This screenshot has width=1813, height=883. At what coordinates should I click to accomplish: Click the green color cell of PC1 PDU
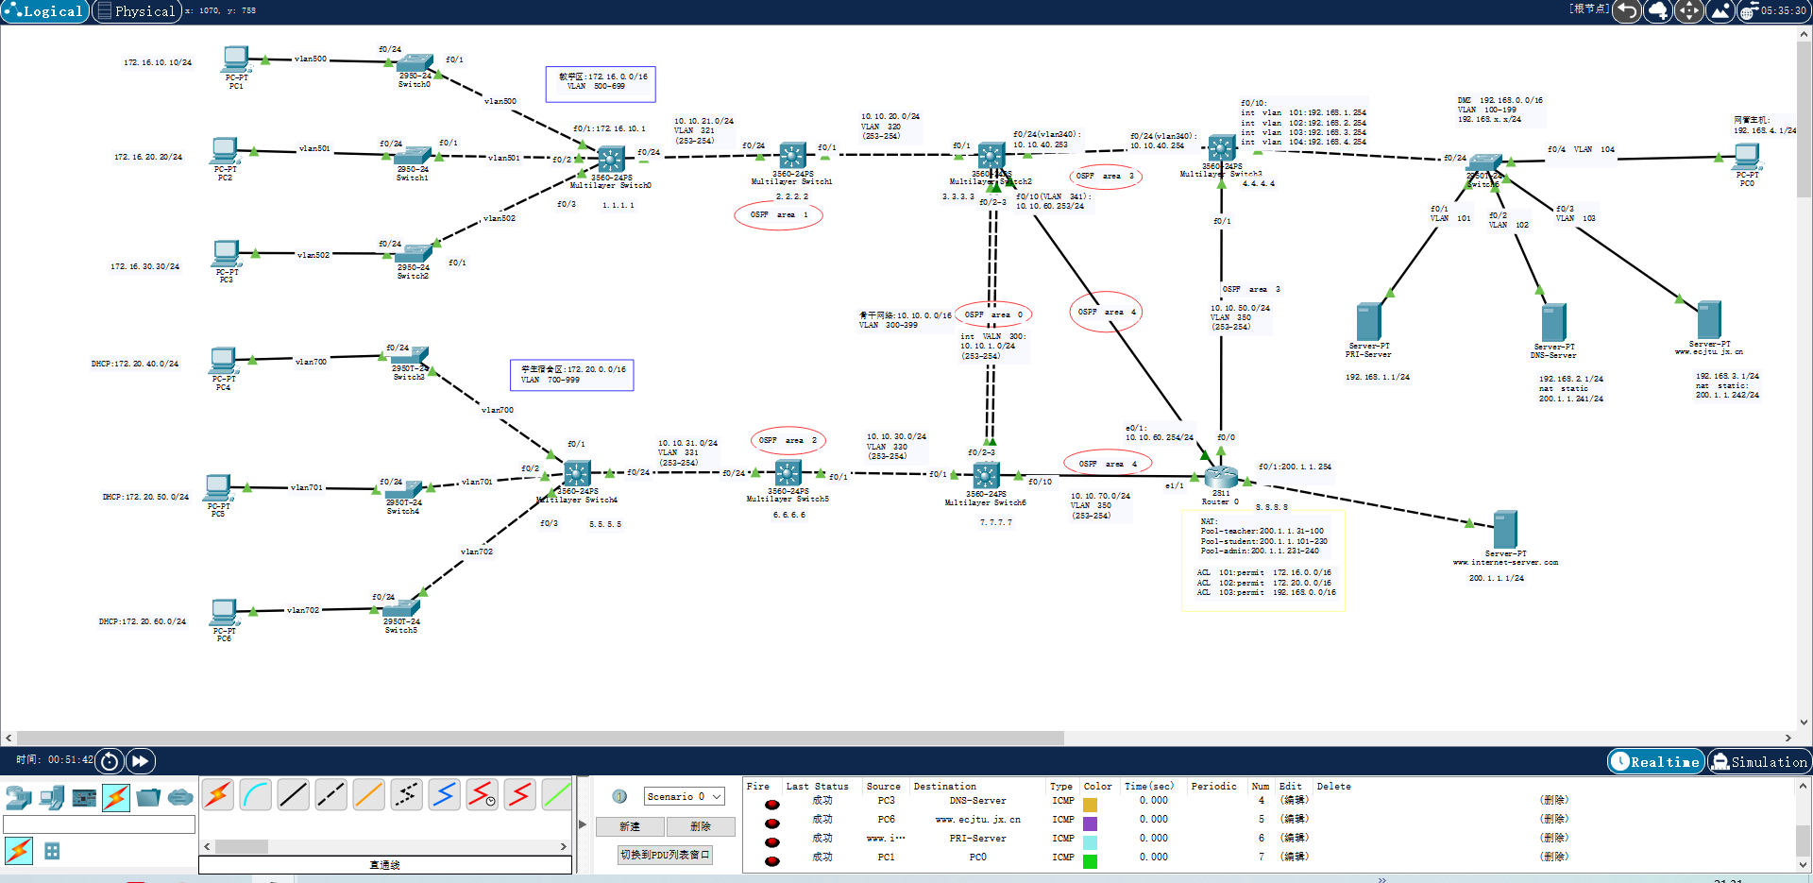tap(1090, 861)
